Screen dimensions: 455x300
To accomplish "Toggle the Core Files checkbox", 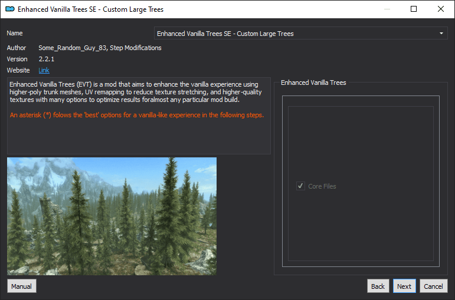I will pyautogui.click(x=300, y=186).
